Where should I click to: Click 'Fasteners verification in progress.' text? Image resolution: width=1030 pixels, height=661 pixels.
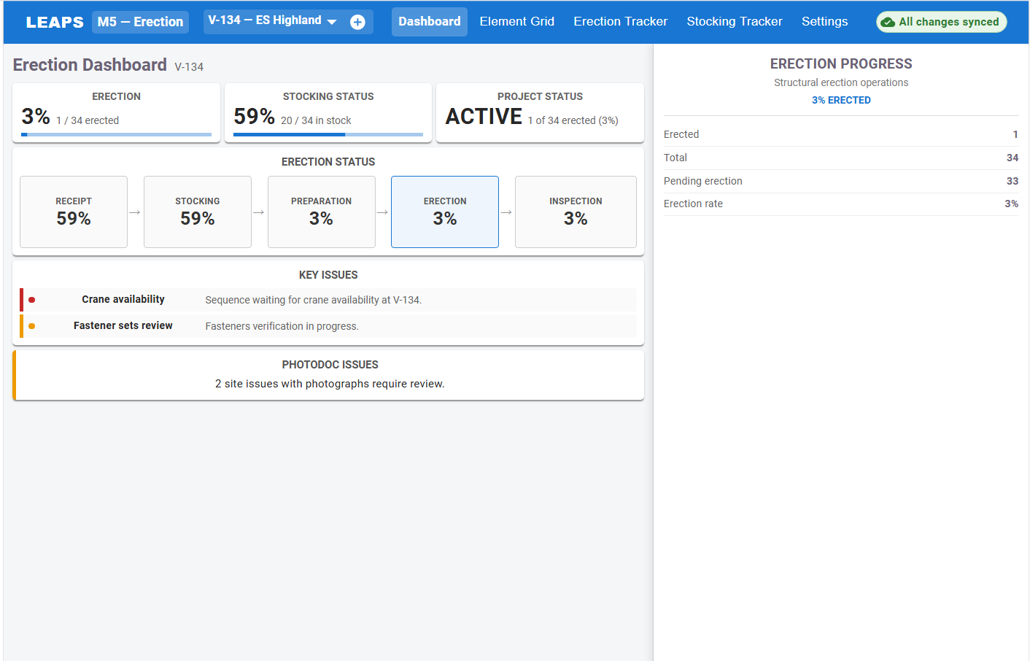coord(282,326)
